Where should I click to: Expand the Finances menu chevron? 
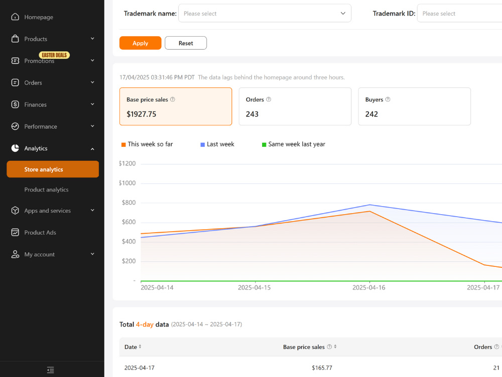point(92,104)
